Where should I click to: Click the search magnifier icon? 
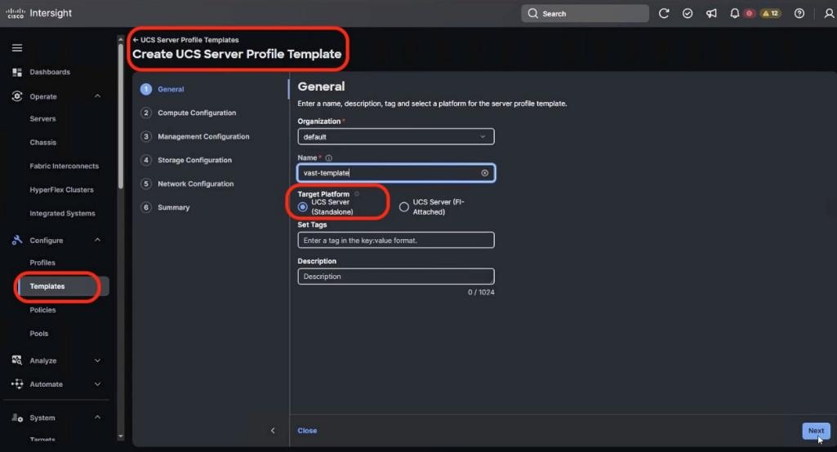[x=532, y=13]
